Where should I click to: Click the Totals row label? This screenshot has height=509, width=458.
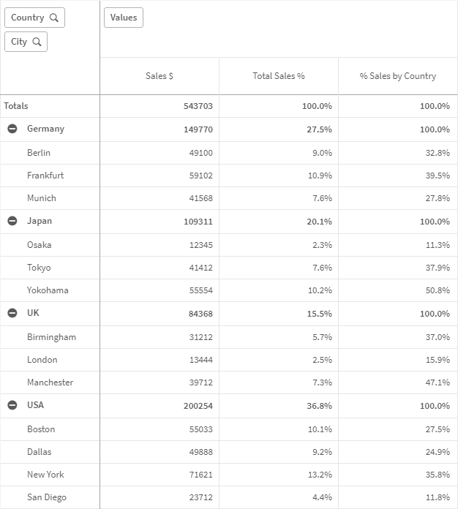point(16,106)
